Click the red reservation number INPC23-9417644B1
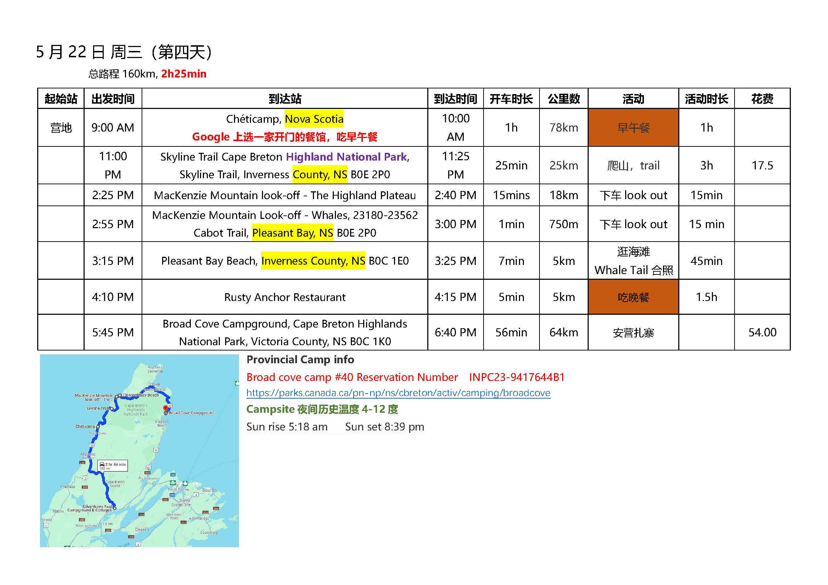This screenshot has height=585, width=828. pyautogui.click(x=516, y=377)
